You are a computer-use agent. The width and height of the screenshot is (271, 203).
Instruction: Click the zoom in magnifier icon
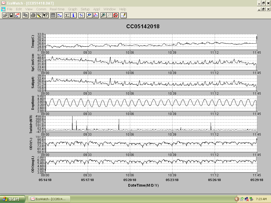pos(103,15)
